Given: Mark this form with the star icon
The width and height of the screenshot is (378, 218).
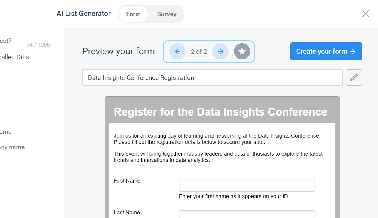Looking at the screenshot, I should pos(242,52).
